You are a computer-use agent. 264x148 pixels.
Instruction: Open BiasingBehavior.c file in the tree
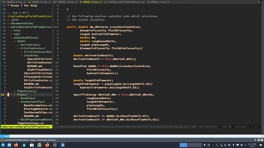(38, 109)
